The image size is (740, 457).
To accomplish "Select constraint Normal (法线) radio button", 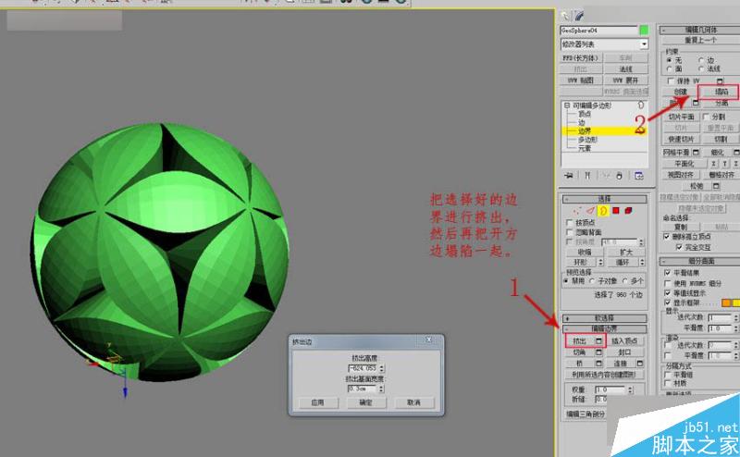I will pos(701,69).
